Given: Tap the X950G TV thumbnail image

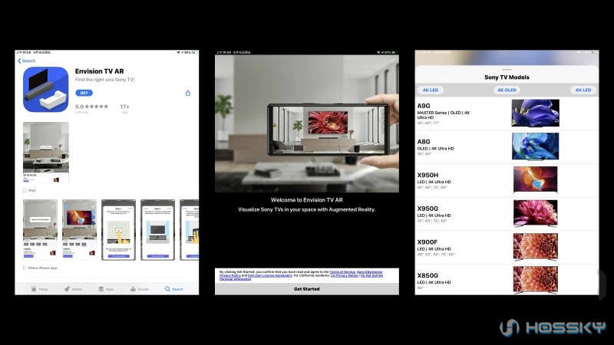Looking at the screenshot, I should coord(535,214).
